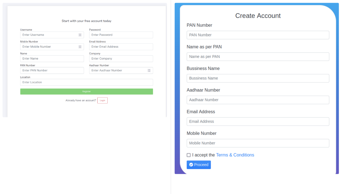The image size is (342, 194).
Task: Click Email Address field in Create Account
Action: (258, 121)
